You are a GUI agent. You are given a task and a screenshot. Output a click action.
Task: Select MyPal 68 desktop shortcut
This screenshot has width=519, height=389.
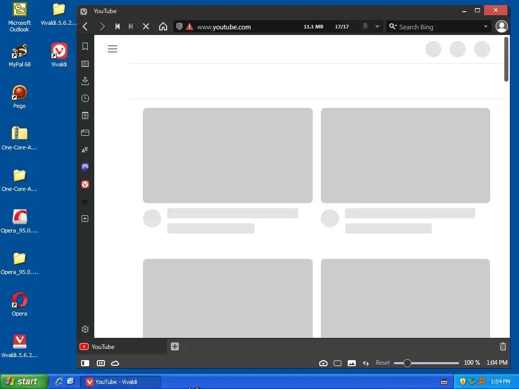tap(20, 55)
